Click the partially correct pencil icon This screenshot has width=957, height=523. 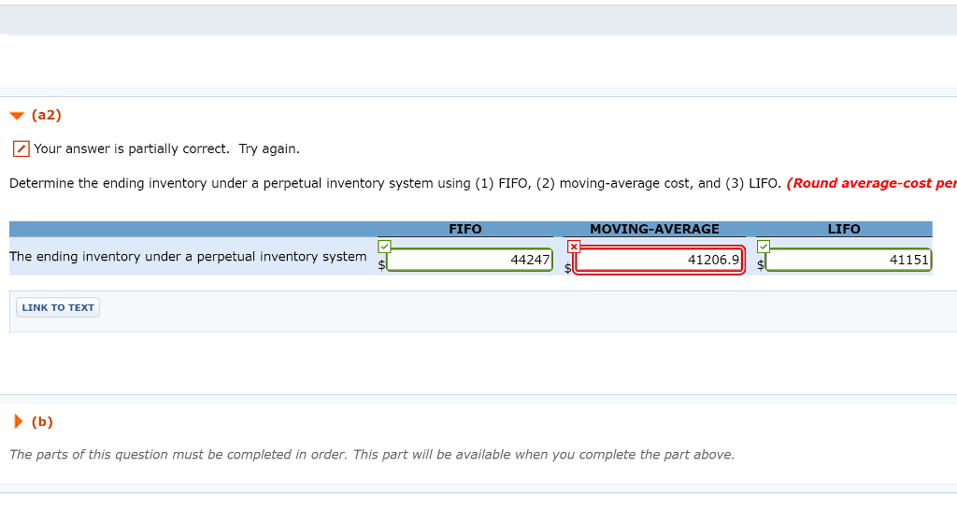pyautogui.click(x=21, y=149)
